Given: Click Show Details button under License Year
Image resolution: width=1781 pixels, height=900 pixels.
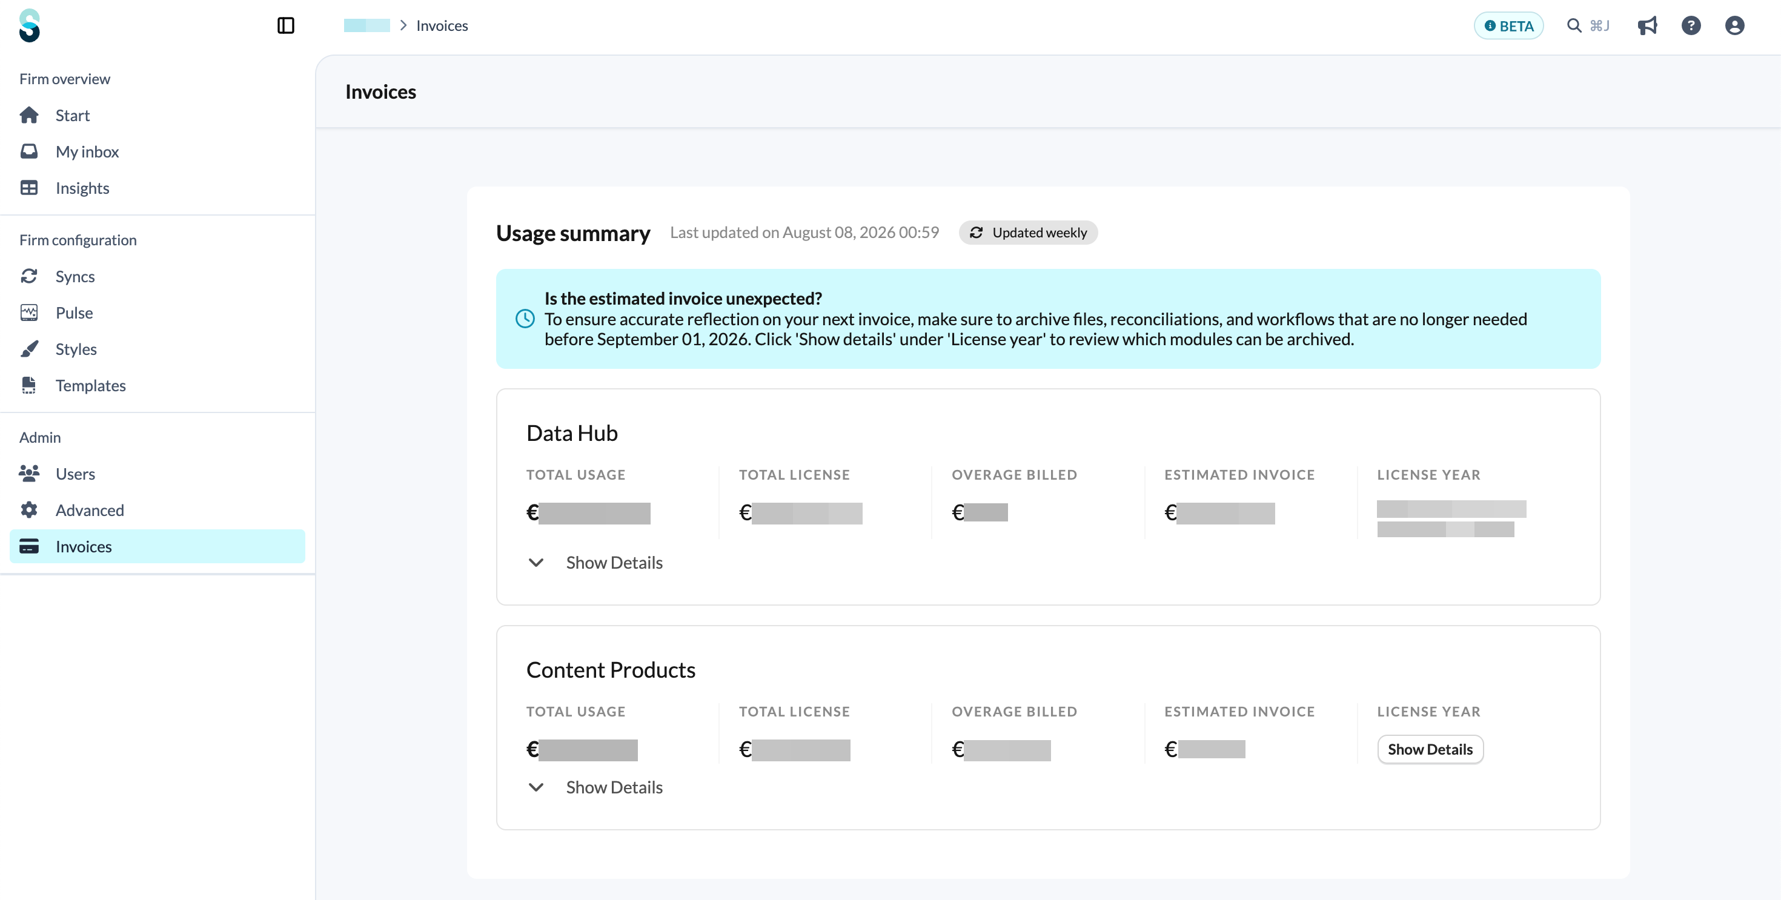Looking at the screenshot, I should [1430, 749].
